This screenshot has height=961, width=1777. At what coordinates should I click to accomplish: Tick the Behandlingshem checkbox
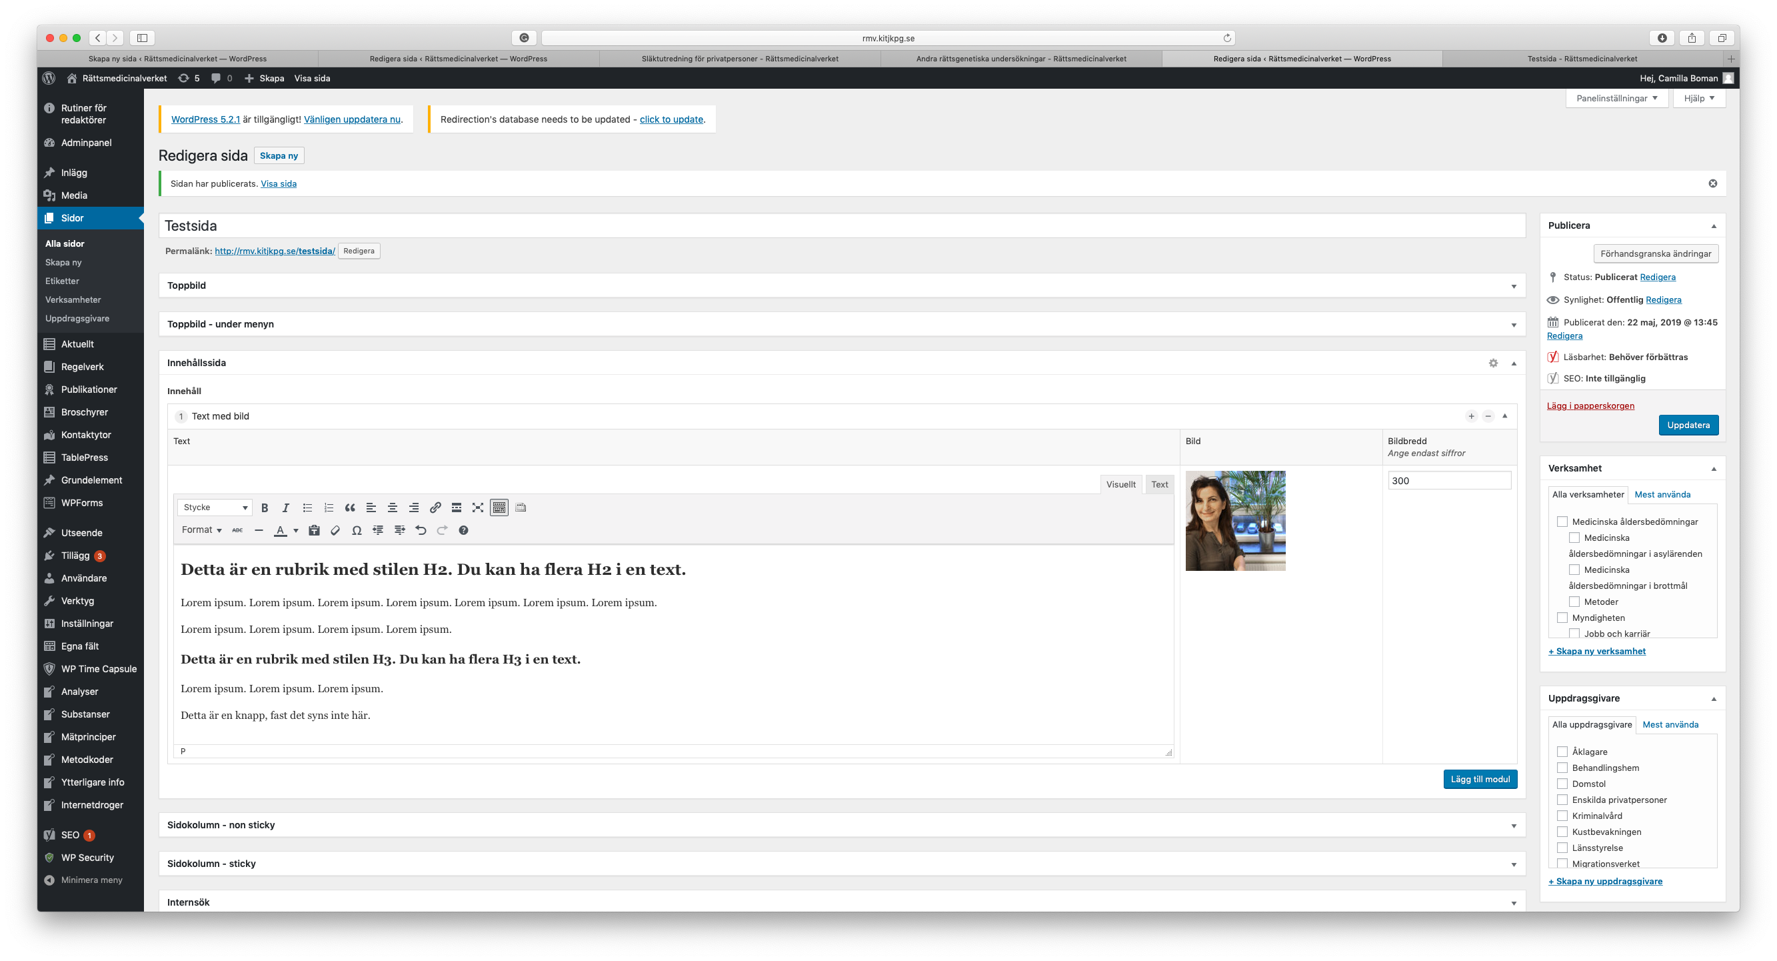coord(1562,768)
